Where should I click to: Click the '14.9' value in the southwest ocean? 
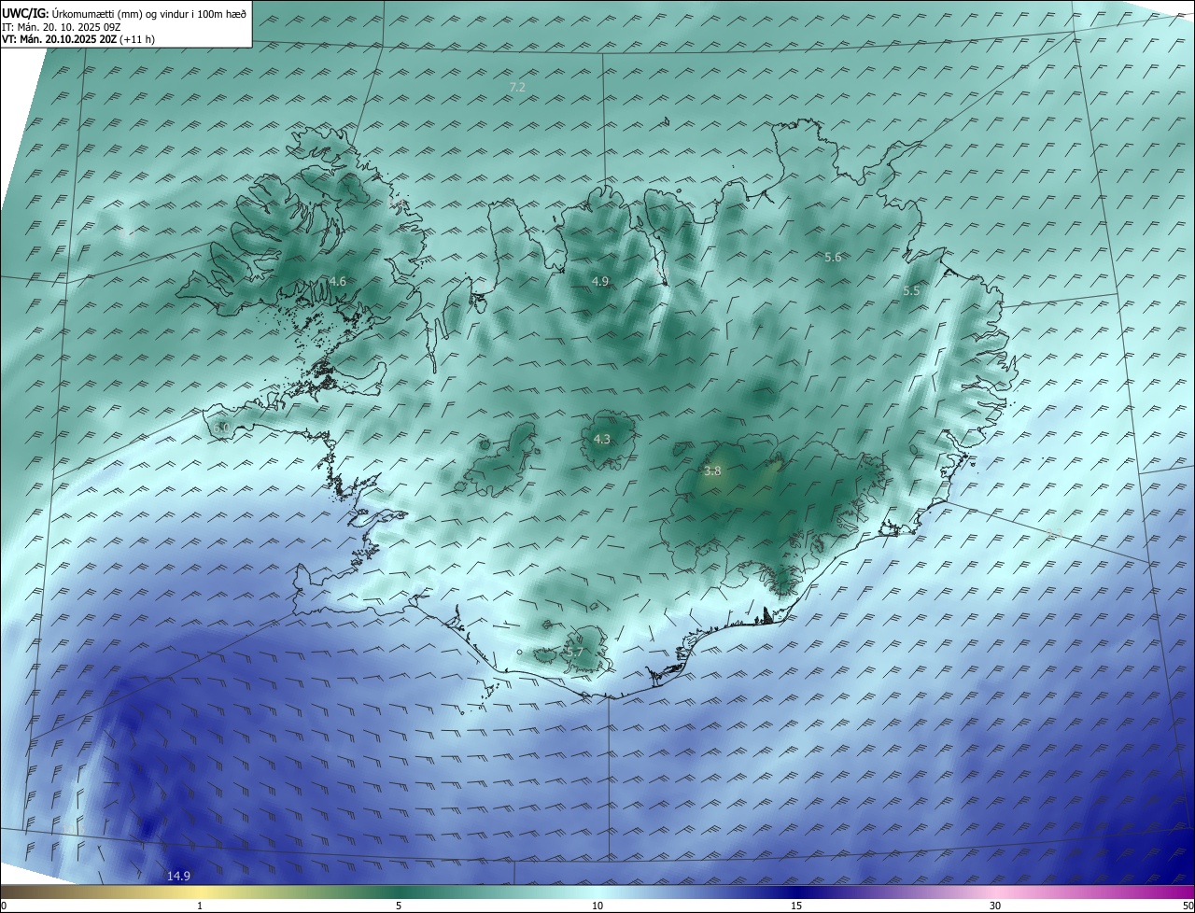click(x=178, y=876)
